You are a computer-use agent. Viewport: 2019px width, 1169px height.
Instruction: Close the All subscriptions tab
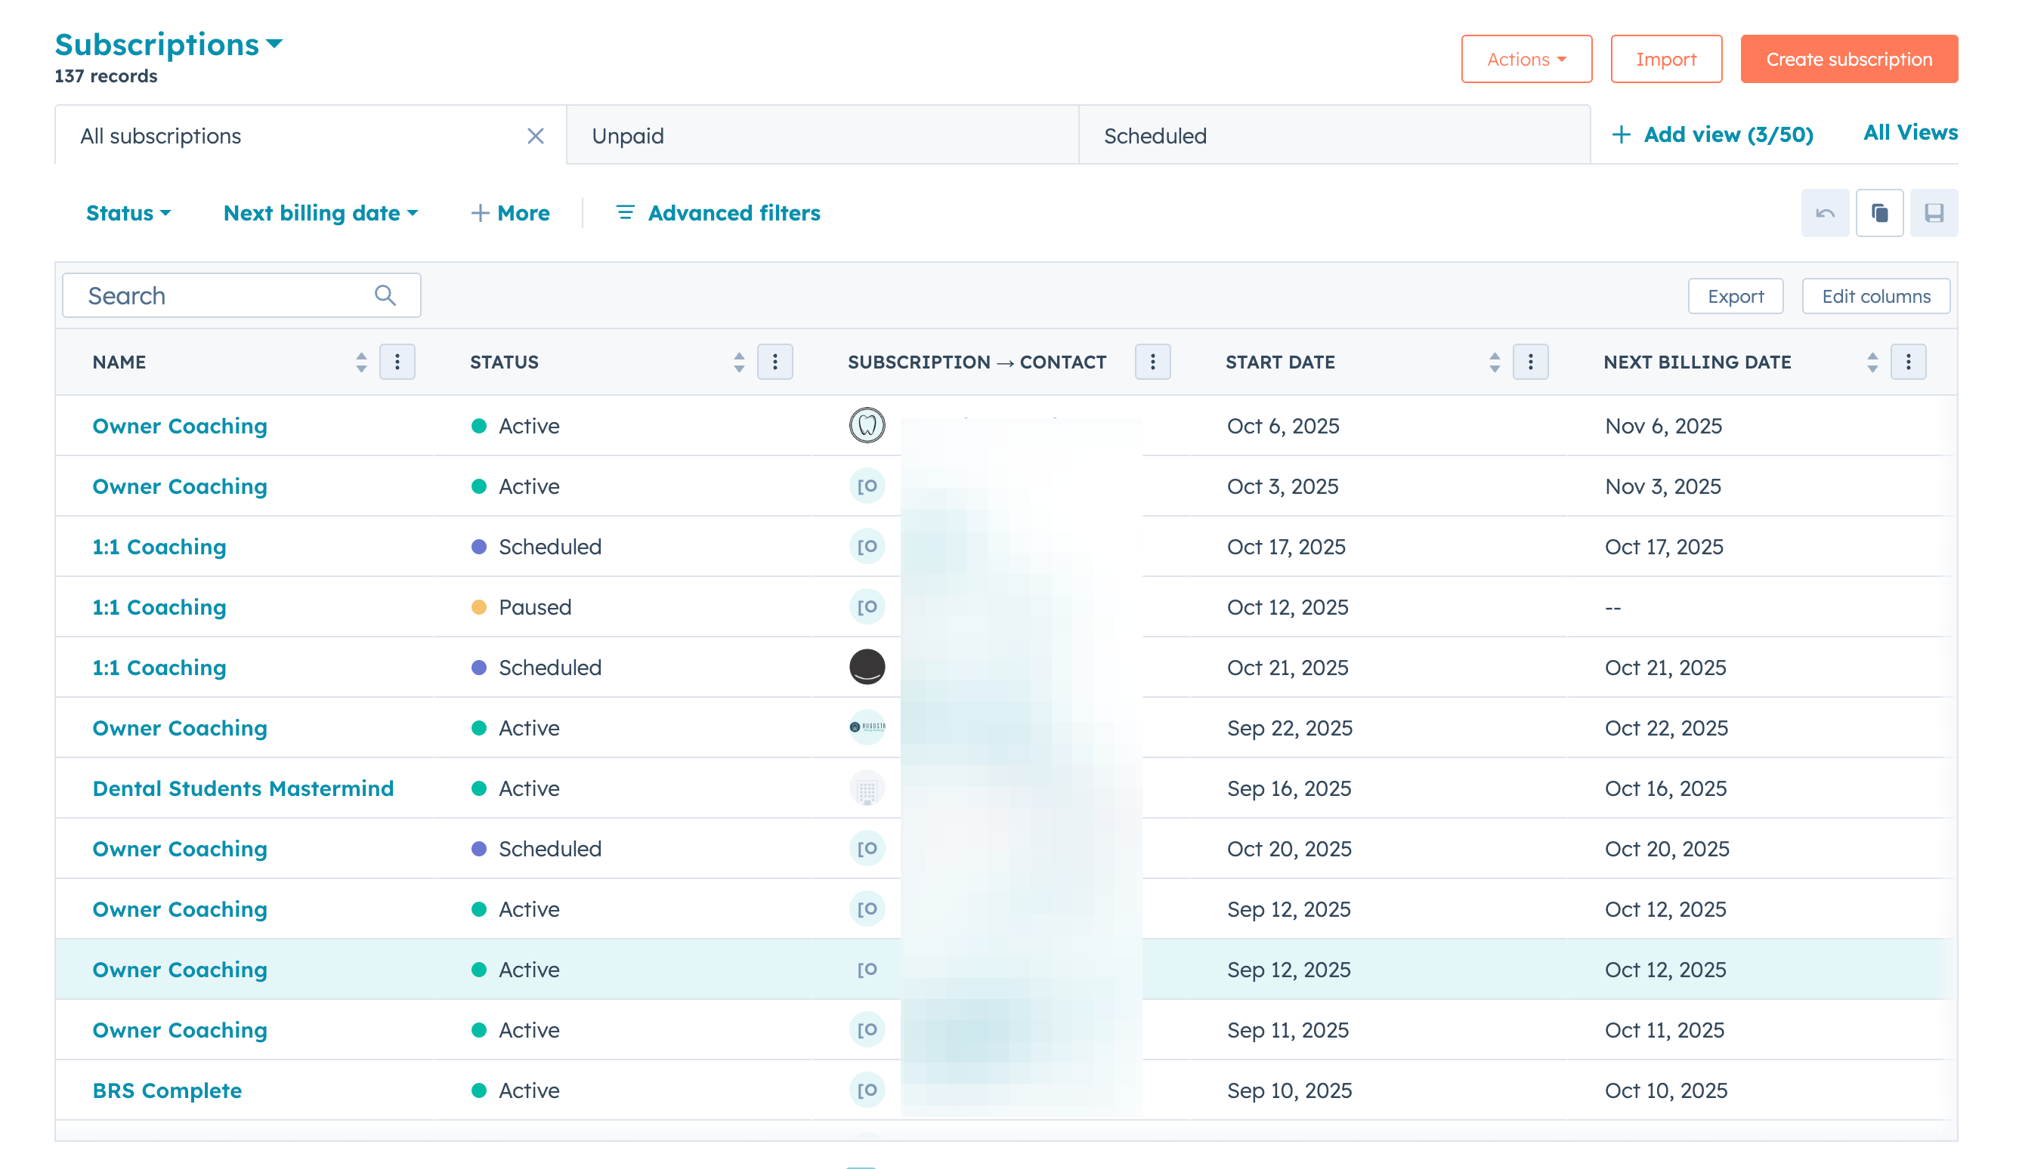[535, 136]
